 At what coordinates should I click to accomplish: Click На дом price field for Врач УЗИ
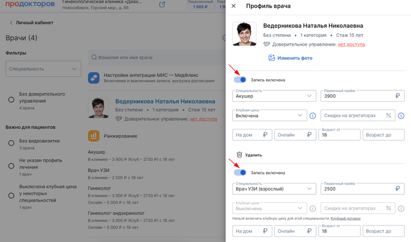click(x=252, y=231)
